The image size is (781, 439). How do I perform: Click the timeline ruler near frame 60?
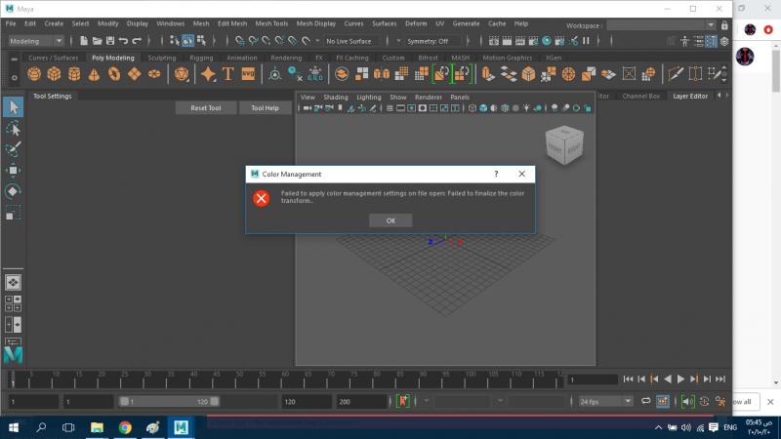[x=285, y=379]
